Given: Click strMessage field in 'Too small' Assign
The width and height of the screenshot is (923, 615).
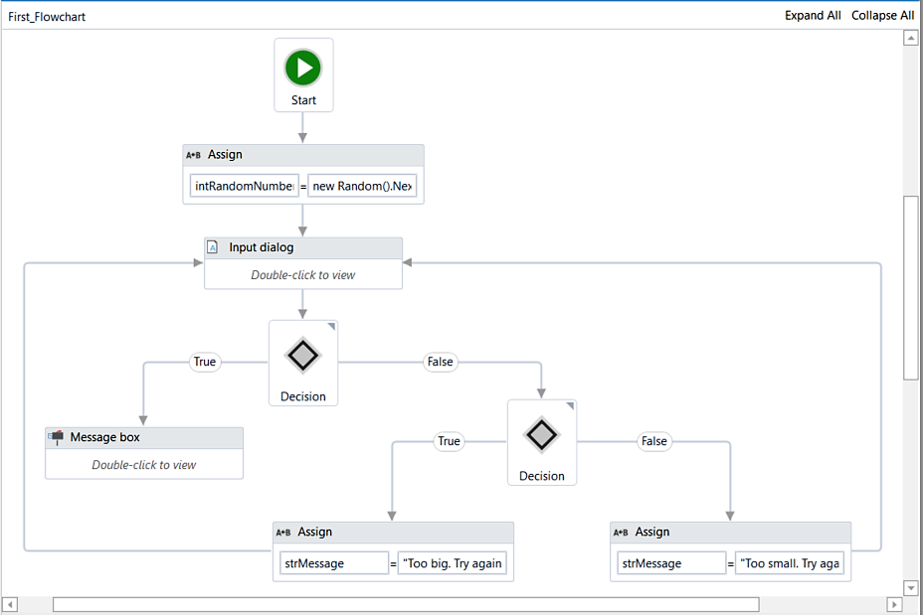Looking at the screenshot, I should coord(671,563).
